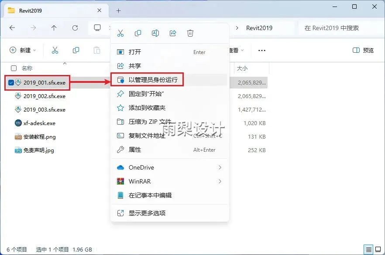
Task: Click the toolbar paste icon
Action: (x=97, y=50)
